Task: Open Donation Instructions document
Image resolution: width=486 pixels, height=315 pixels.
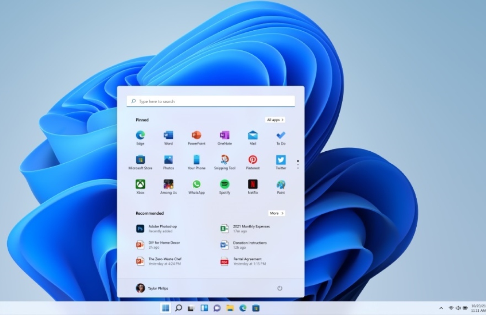Action: tap(243, 245)
